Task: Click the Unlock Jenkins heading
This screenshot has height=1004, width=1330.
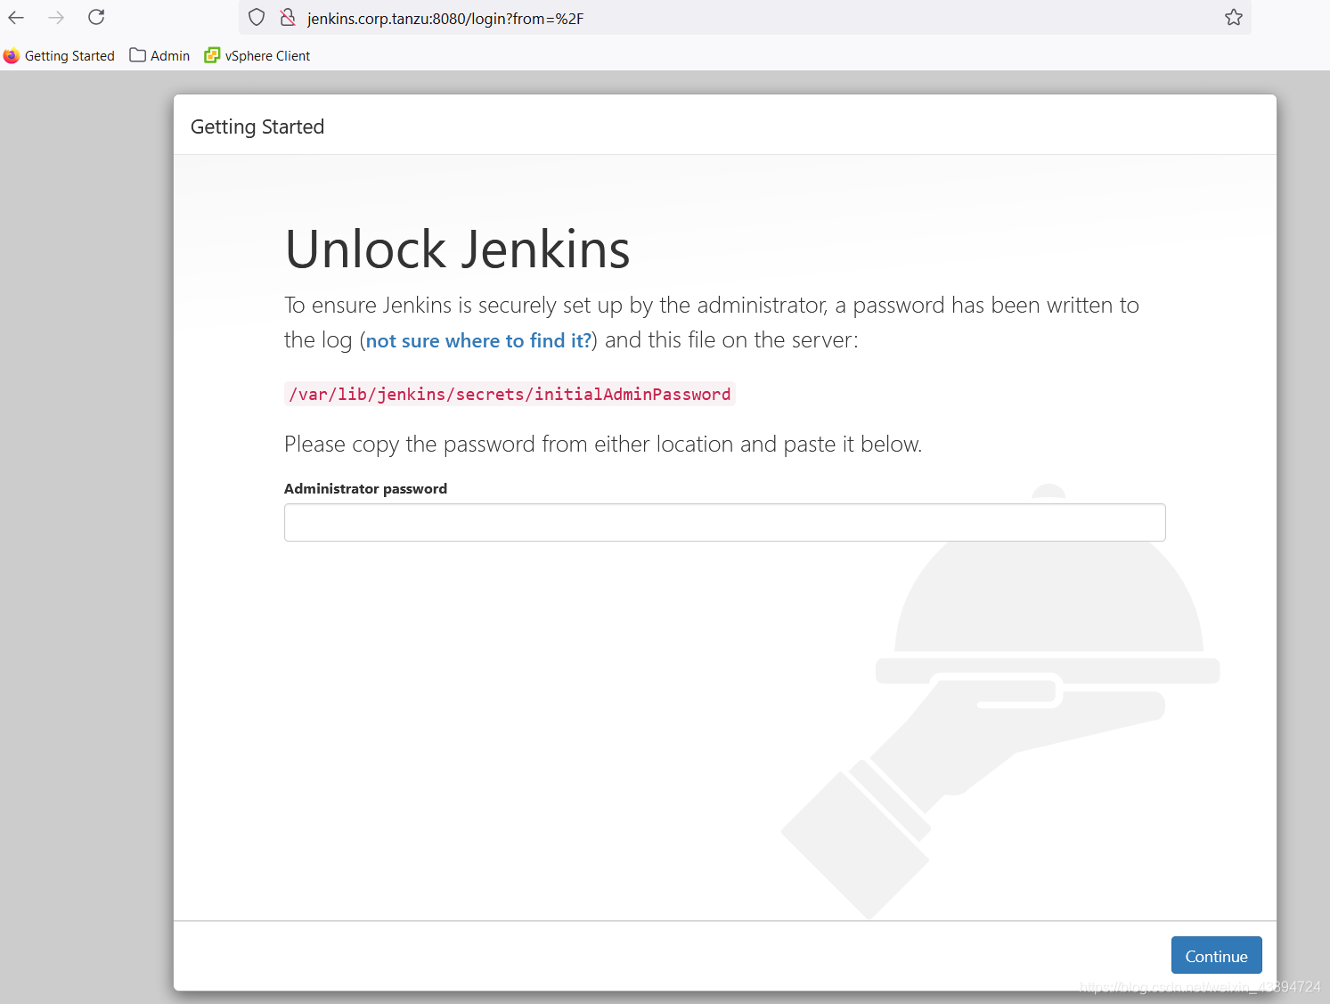Action: pos(457,249)
